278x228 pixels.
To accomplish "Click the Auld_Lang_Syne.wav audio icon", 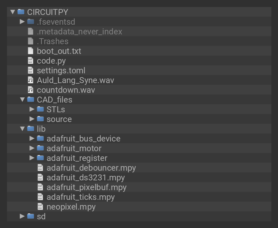I will tap(31, 80).
